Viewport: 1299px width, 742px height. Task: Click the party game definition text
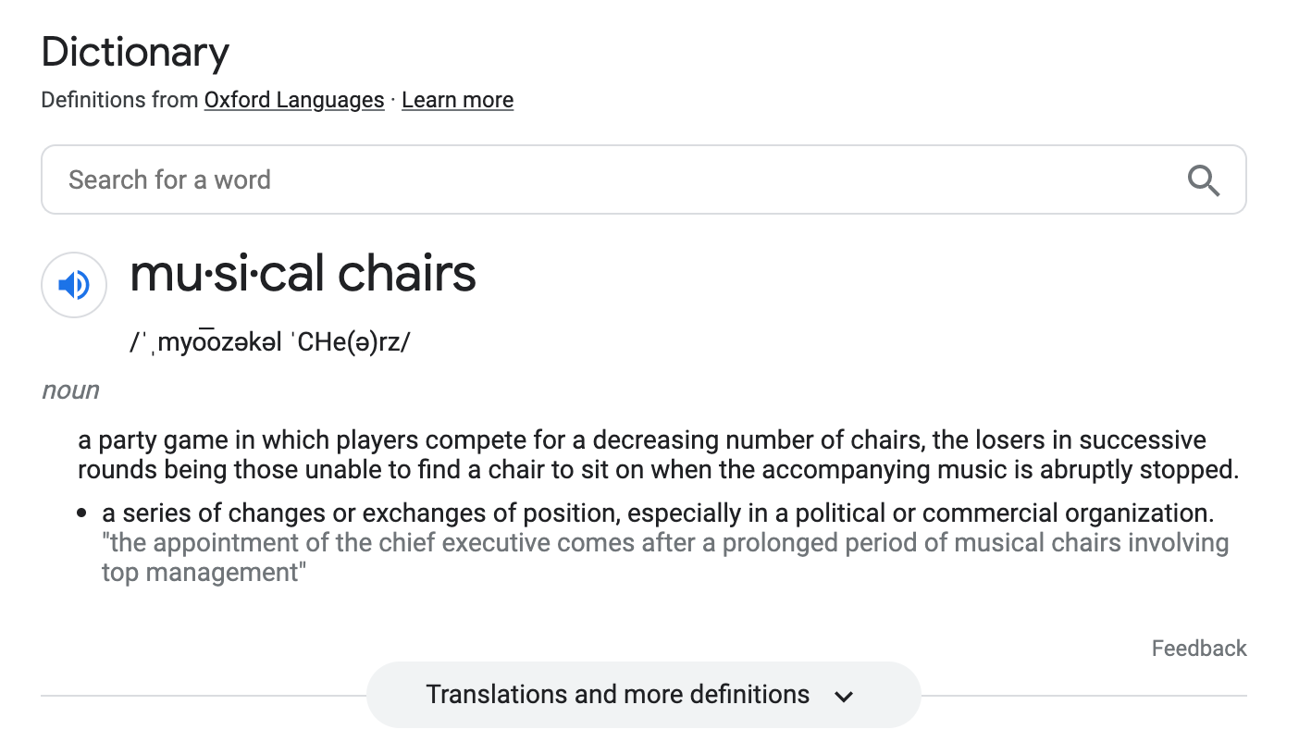(658, 454)
